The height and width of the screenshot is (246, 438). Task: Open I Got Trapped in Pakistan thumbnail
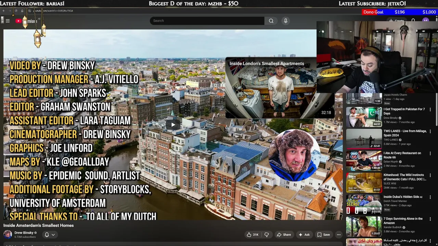tap(364, 117)
